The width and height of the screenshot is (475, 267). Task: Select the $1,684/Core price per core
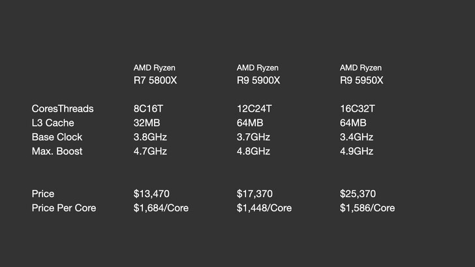click(161, 208)
